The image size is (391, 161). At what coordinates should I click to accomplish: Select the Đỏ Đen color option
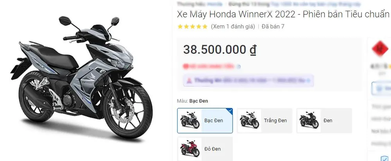205,149
